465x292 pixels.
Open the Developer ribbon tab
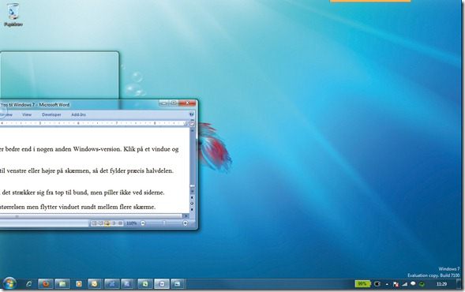[51, 114]
